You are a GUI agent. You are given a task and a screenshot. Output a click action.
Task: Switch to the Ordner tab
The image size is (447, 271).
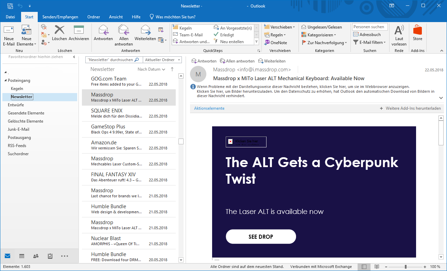[93, 17]
